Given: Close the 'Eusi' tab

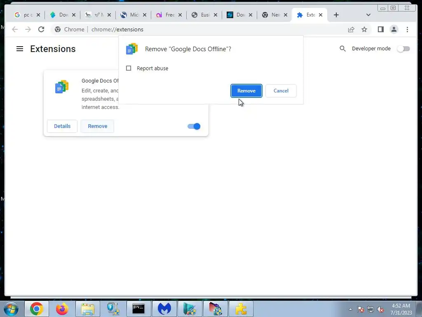Looking at the screenshot, I should 215,15.
